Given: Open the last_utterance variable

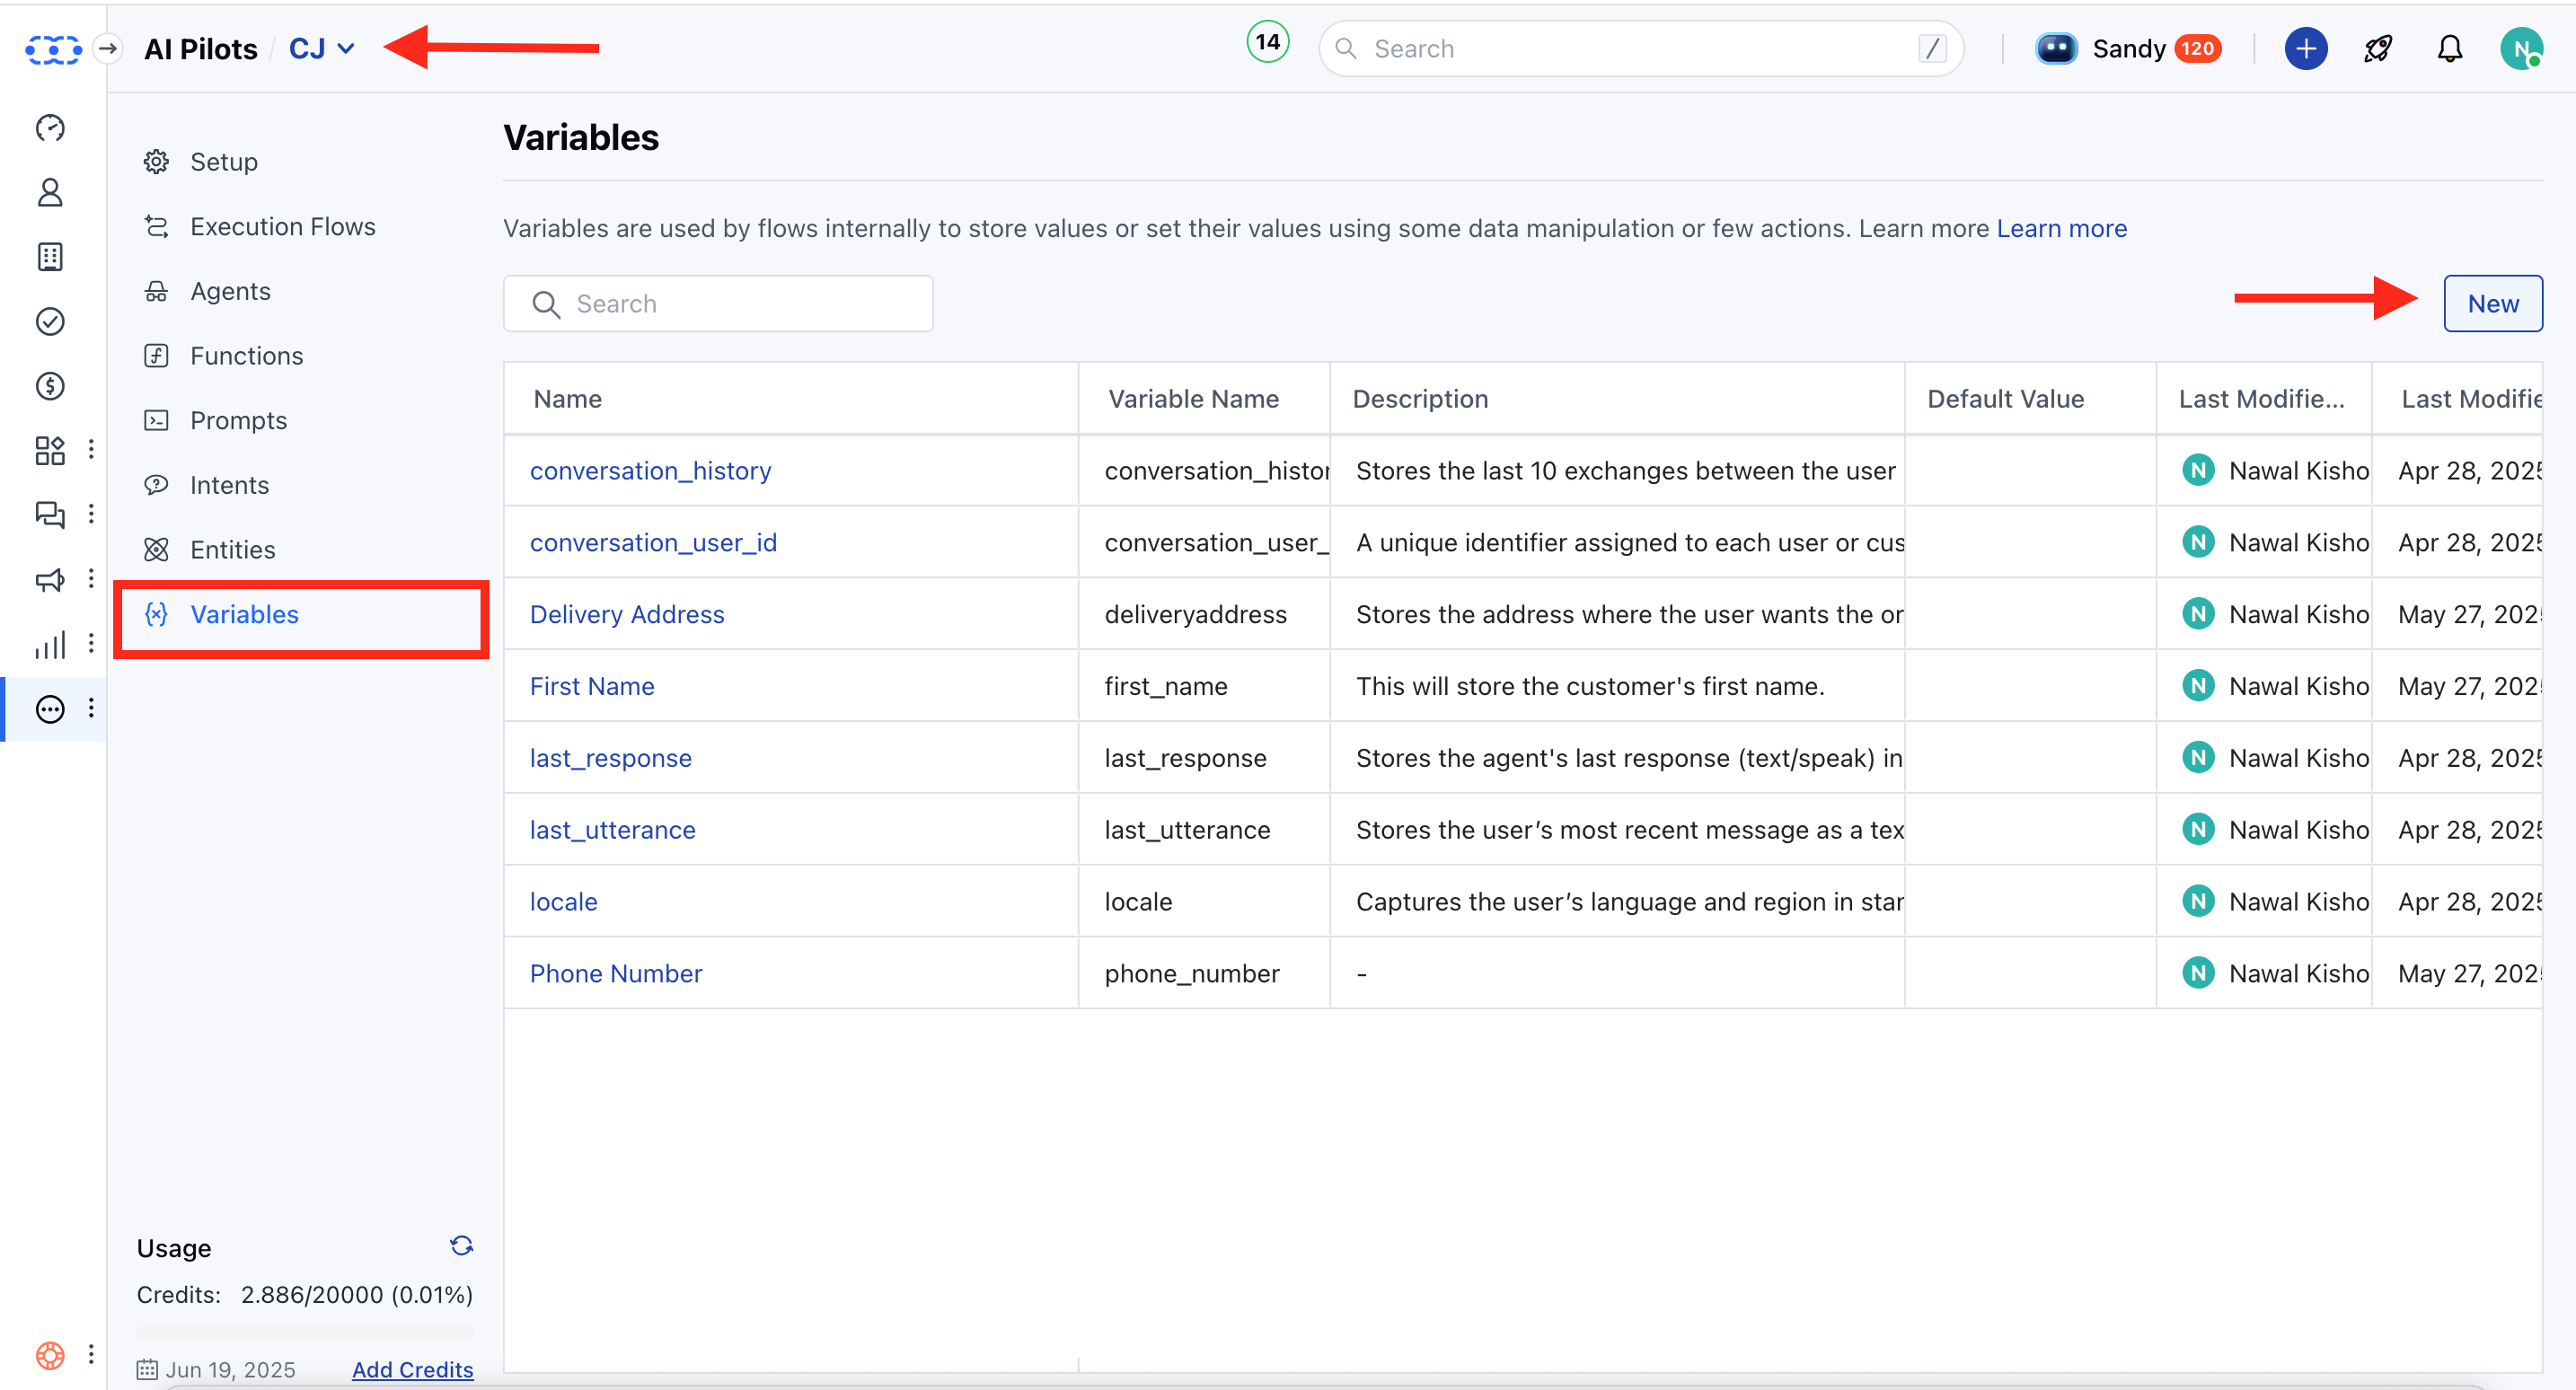Looking at the screenshot, I should [x=612, y=830].
